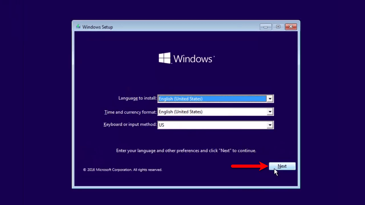Minimize the Windows Setup window
Viewport: 365px width, 205px height.
(266, 27)
